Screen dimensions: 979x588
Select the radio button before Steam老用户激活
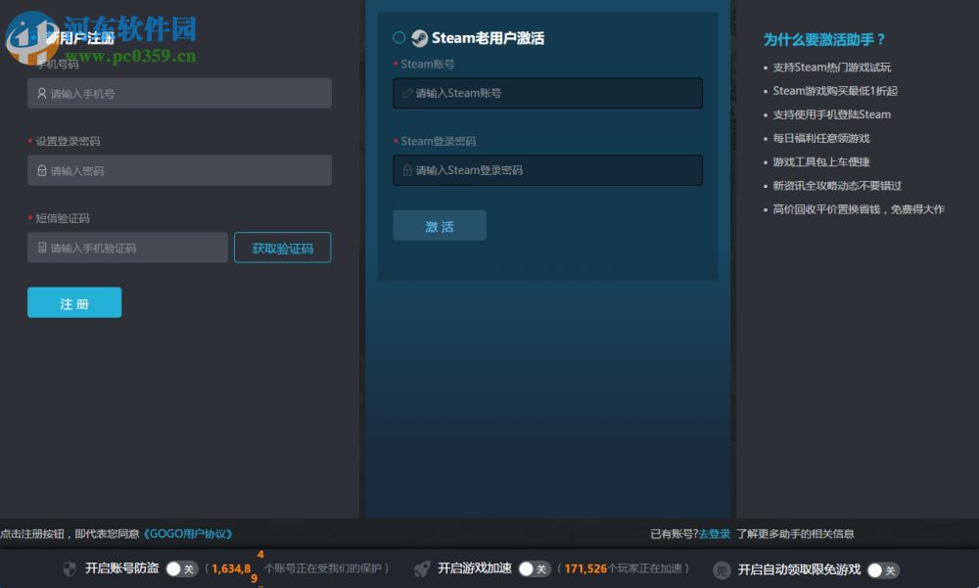pos(397,38)
